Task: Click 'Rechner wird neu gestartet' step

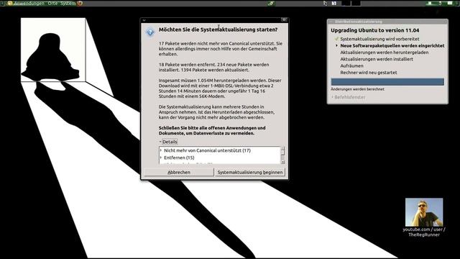Action: point(369,73)
